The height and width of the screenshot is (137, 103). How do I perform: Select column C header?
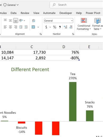[32, 47]
